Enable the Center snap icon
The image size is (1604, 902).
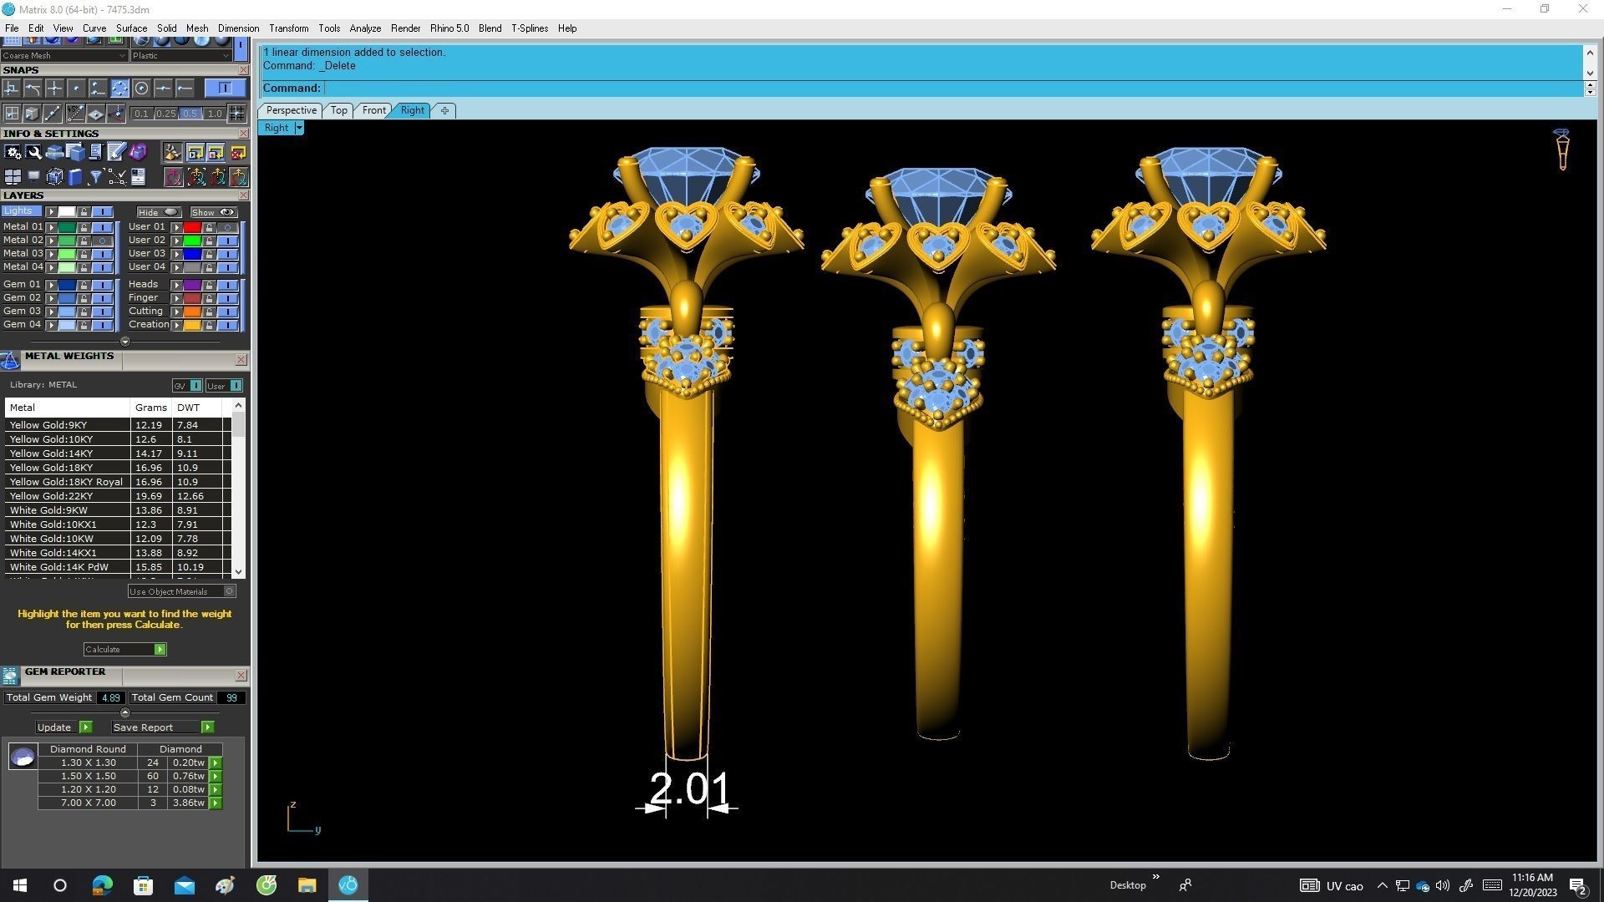coord(141,88)
